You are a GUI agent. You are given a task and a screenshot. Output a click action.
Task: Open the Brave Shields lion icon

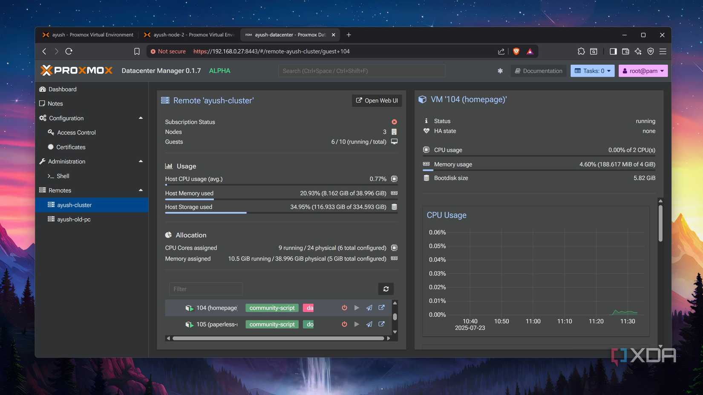(x=516, y=51)
